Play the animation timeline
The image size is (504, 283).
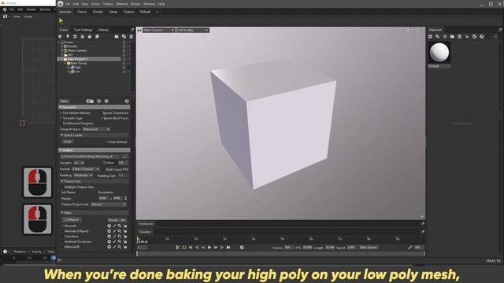tap(209, 248)
